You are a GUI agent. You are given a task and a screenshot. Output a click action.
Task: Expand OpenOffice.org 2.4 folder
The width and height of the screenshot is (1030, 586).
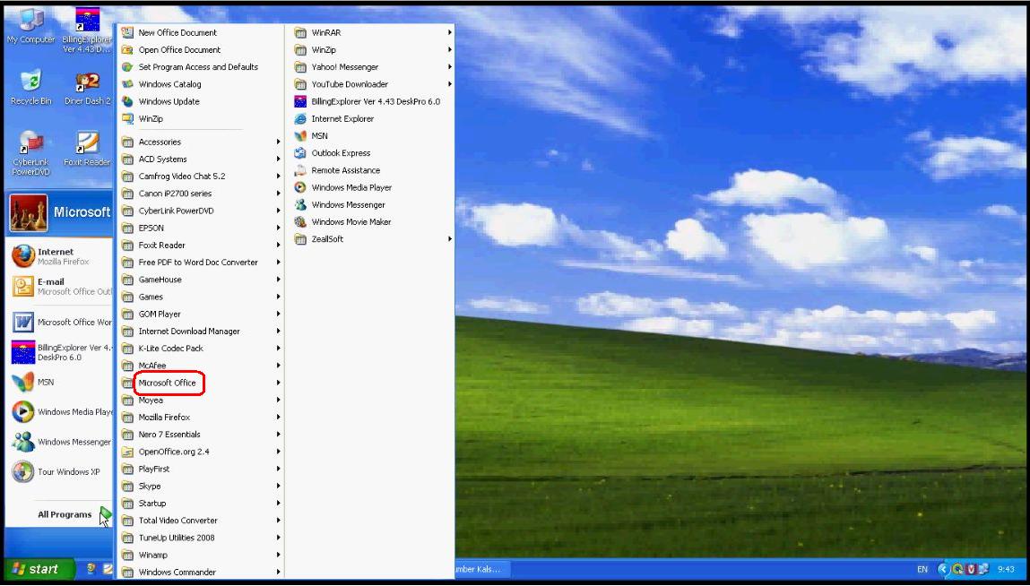[x=201, y=452]
